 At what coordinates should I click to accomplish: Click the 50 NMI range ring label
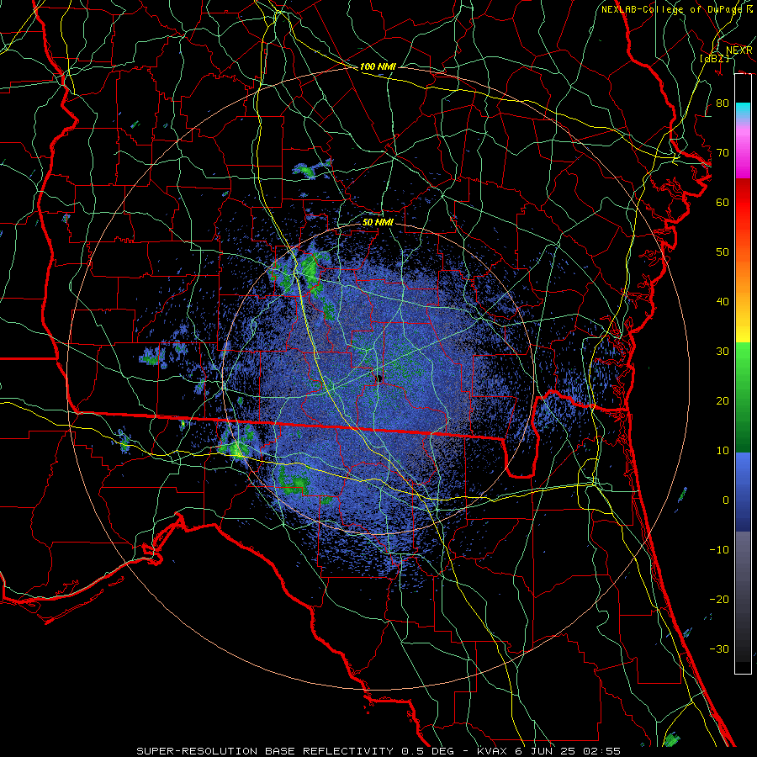coord(378,222)
